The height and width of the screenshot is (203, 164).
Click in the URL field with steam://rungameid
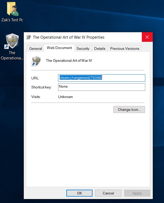click(102, 78)
